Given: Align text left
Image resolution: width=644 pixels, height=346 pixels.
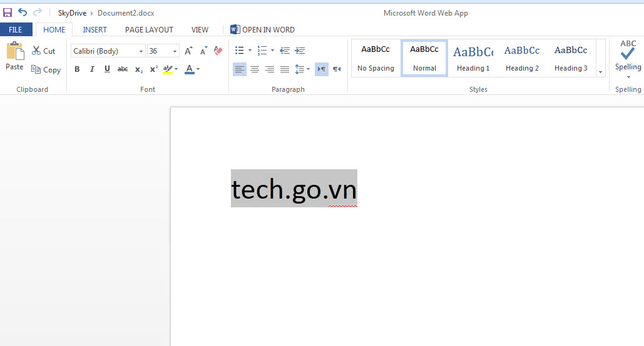Looking at the screenshot, I should pyautogui.click(x=240, y=69).
